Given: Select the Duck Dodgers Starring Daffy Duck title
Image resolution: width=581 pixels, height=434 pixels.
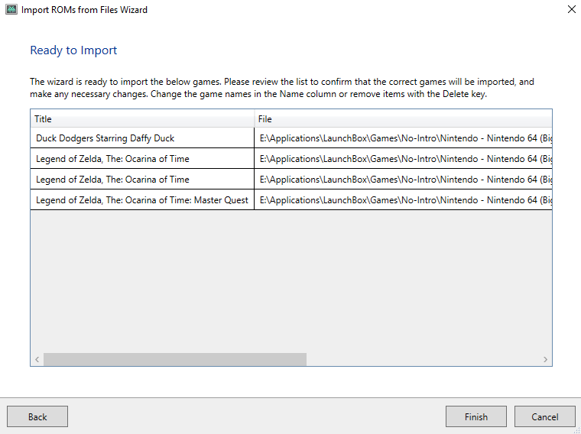Looking at the screenshot, I should 105,138.
